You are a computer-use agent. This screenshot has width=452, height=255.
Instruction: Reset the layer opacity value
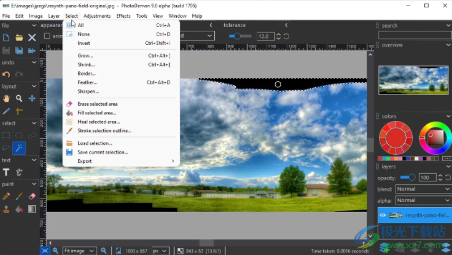[x=448, y=178]
